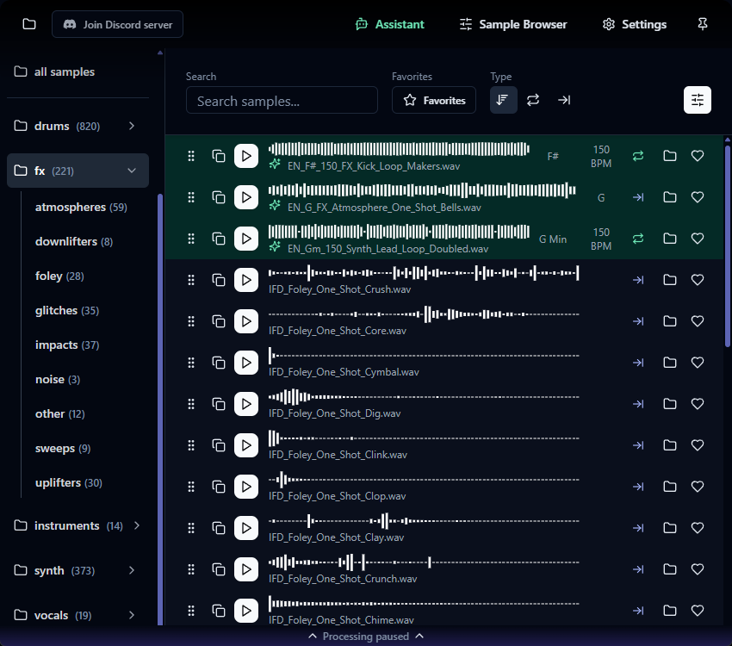The image size is (732, 646).
Task: Click drag handle of IFD_Foley_One_Shot_Dig row
Action: point(191,404)
